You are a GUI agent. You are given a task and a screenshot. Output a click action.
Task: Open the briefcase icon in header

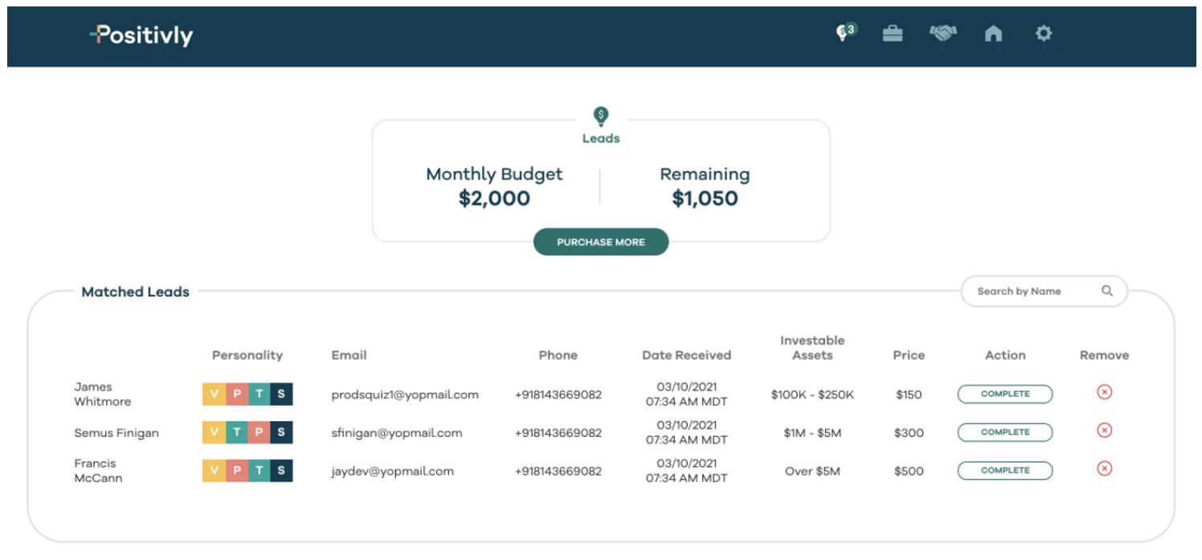[x=893, y=34]
